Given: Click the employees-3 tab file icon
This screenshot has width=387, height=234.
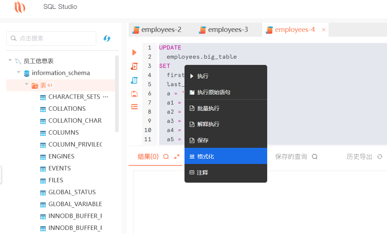Looking at the screenshot, I should click(203, 30).
